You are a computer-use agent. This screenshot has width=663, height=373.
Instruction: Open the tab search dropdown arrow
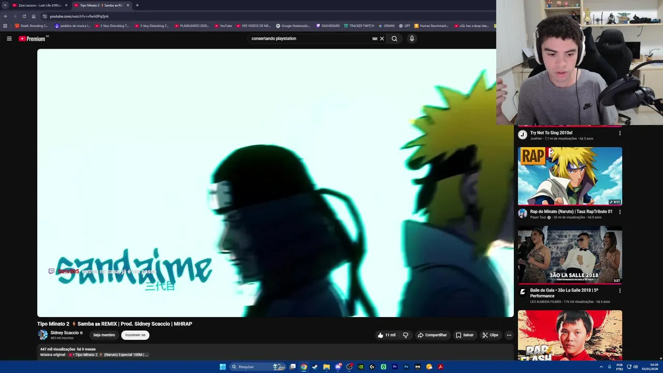tap(5, 5)
